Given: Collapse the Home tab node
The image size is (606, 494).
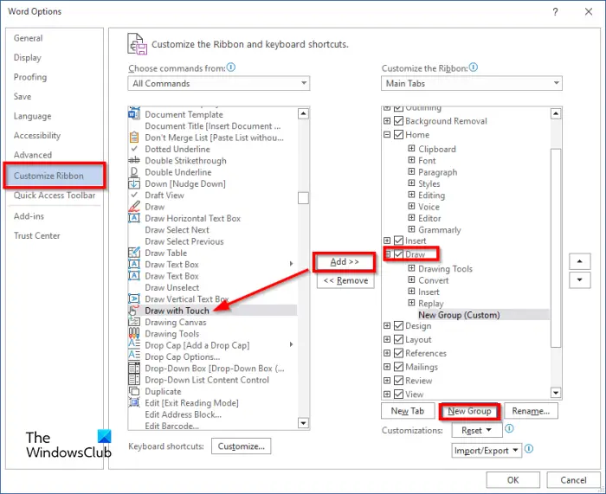Looking at the screenshot, I should [x=387, y=134].
